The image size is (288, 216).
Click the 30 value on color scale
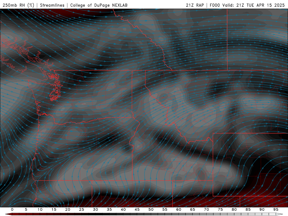point(95,210)
